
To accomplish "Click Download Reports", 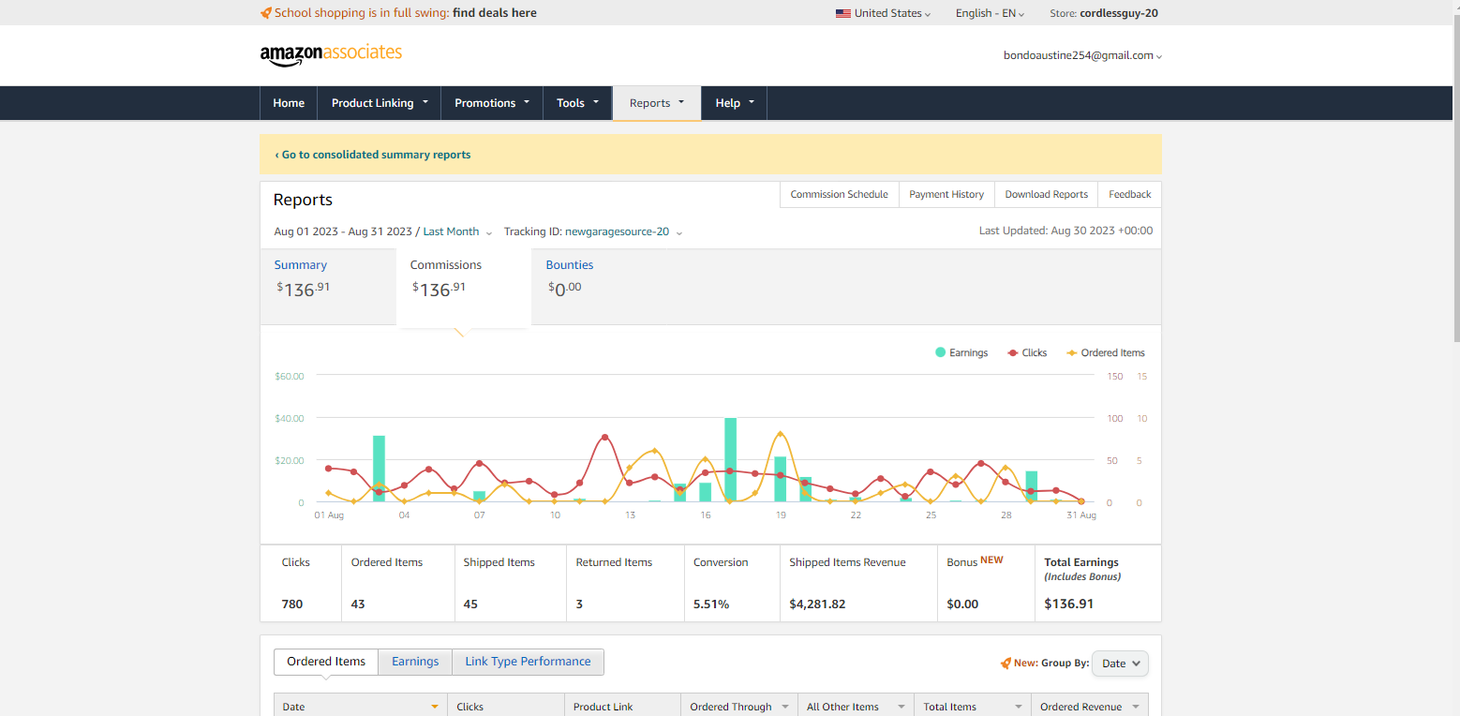I will click(x=1046, y=194).
